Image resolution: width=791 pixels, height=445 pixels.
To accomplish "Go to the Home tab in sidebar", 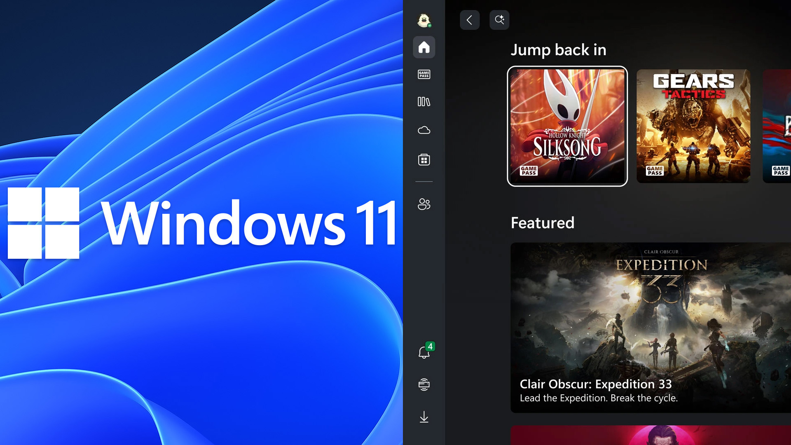I will pos(424,47).
